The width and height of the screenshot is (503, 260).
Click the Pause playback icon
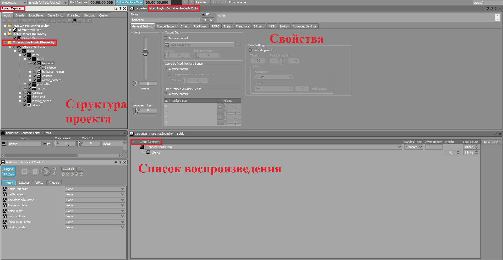(35, 172)
